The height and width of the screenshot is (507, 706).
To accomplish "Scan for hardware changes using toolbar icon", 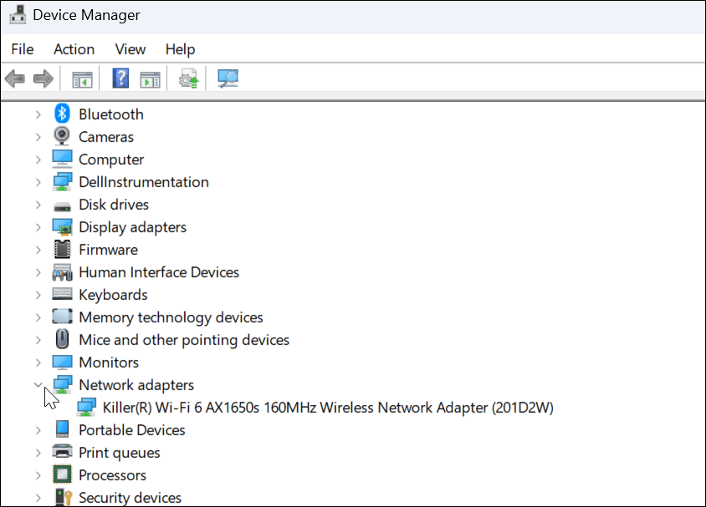I will [x=226, y=79].
